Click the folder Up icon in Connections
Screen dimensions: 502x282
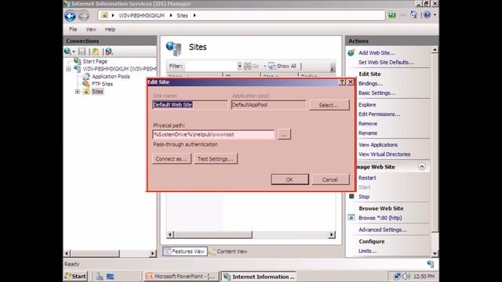96,51
